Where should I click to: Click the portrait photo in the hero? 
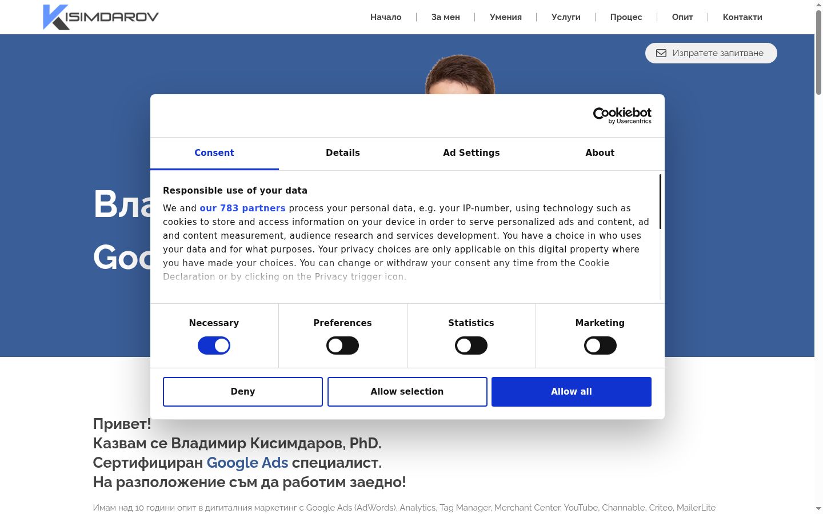click(x=460, y=74)
